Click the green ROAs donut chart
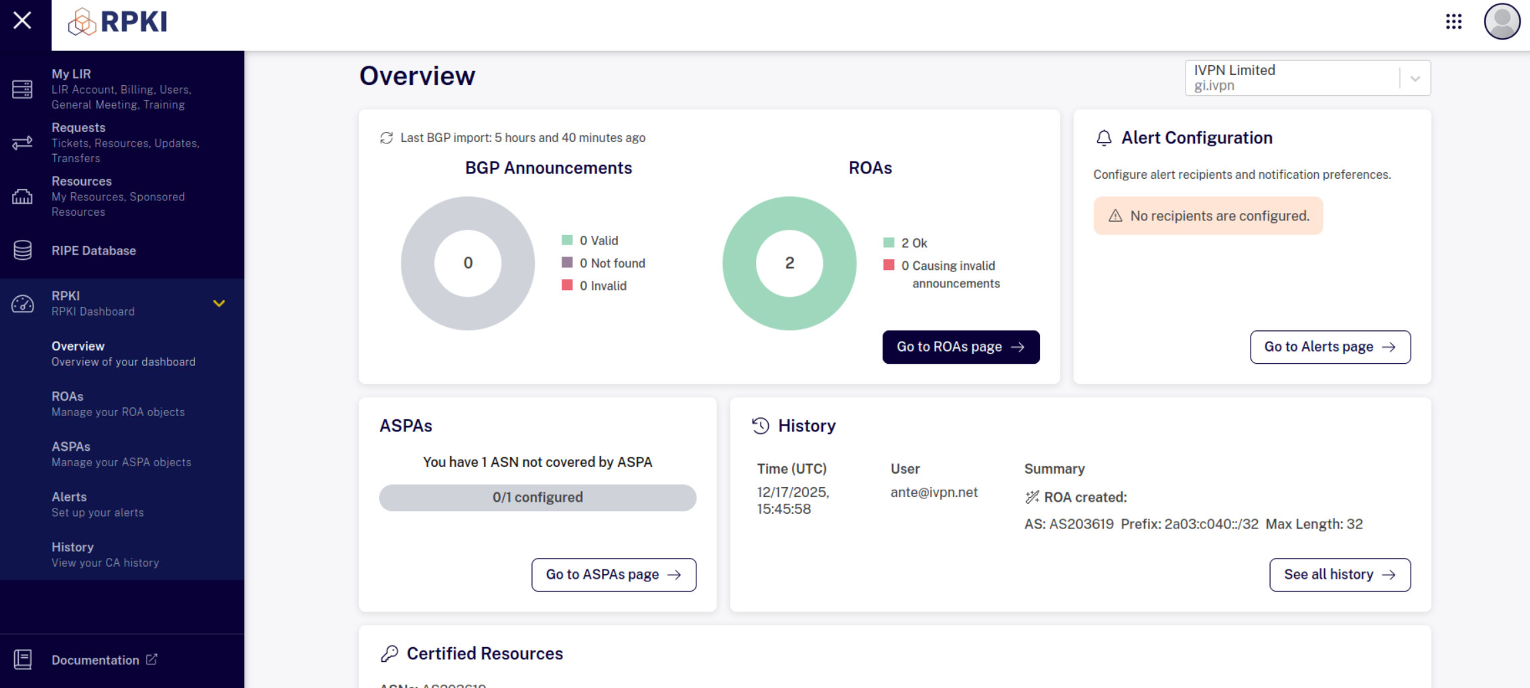 click(789, 263)
